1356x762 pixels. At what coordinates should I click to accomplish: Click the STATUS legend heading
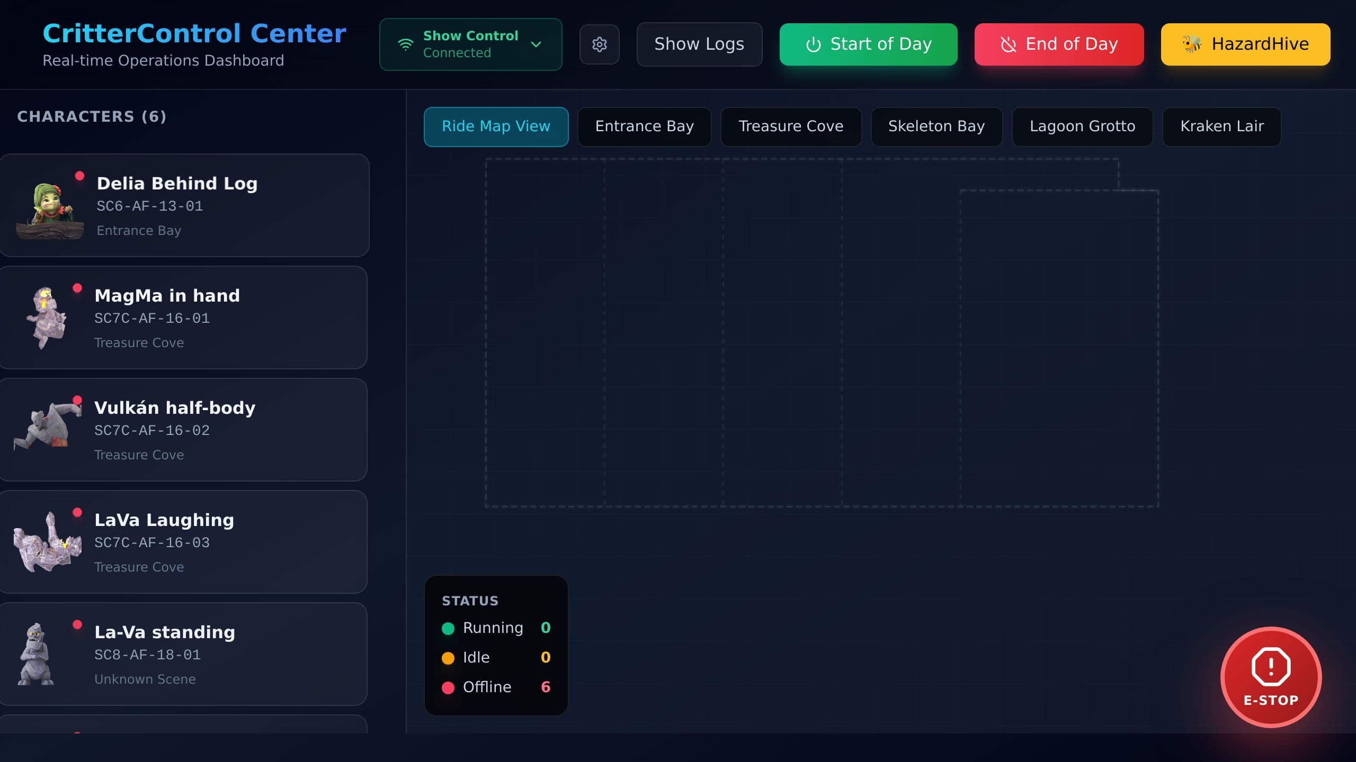(x=470, y=601)
